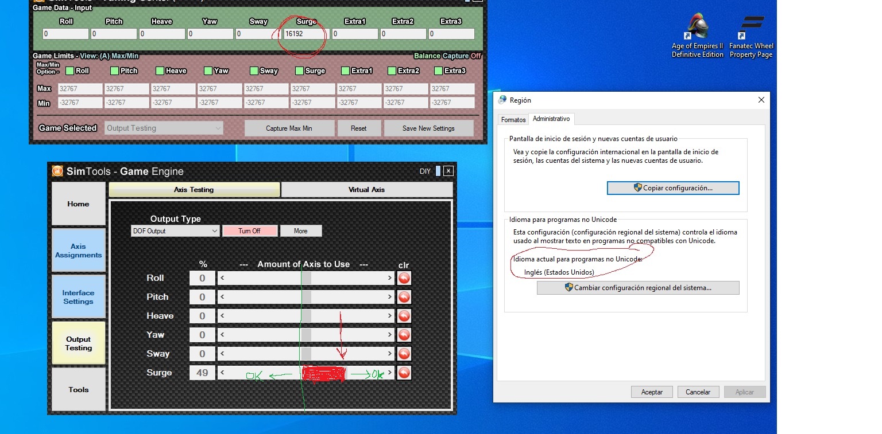Click the Turn Off output button

pos(250,231)
